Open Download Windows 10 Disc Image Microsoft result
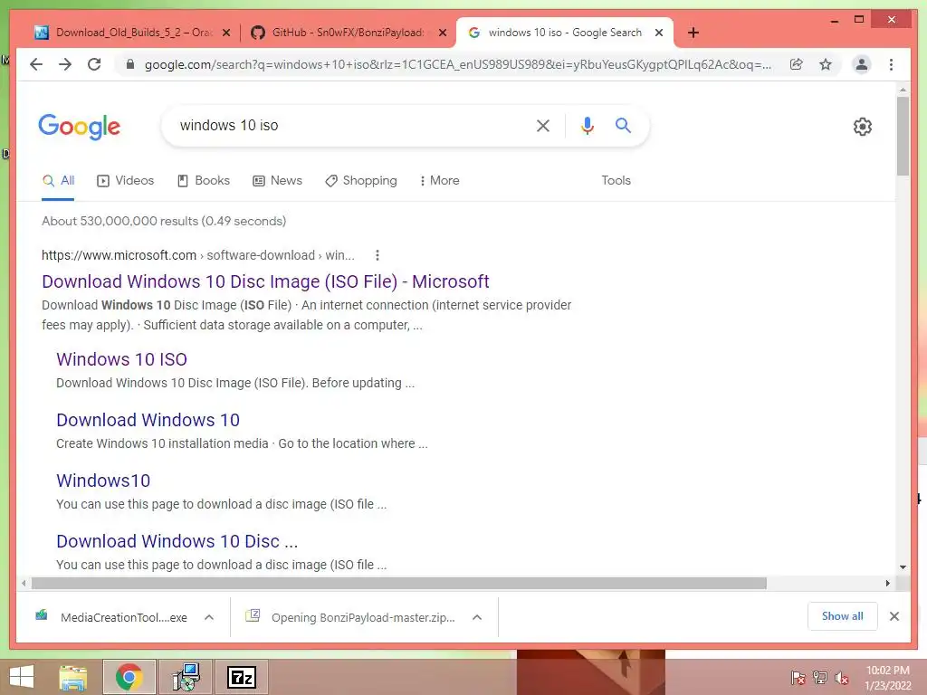927x695 pixels. click(x=265, y=281)
